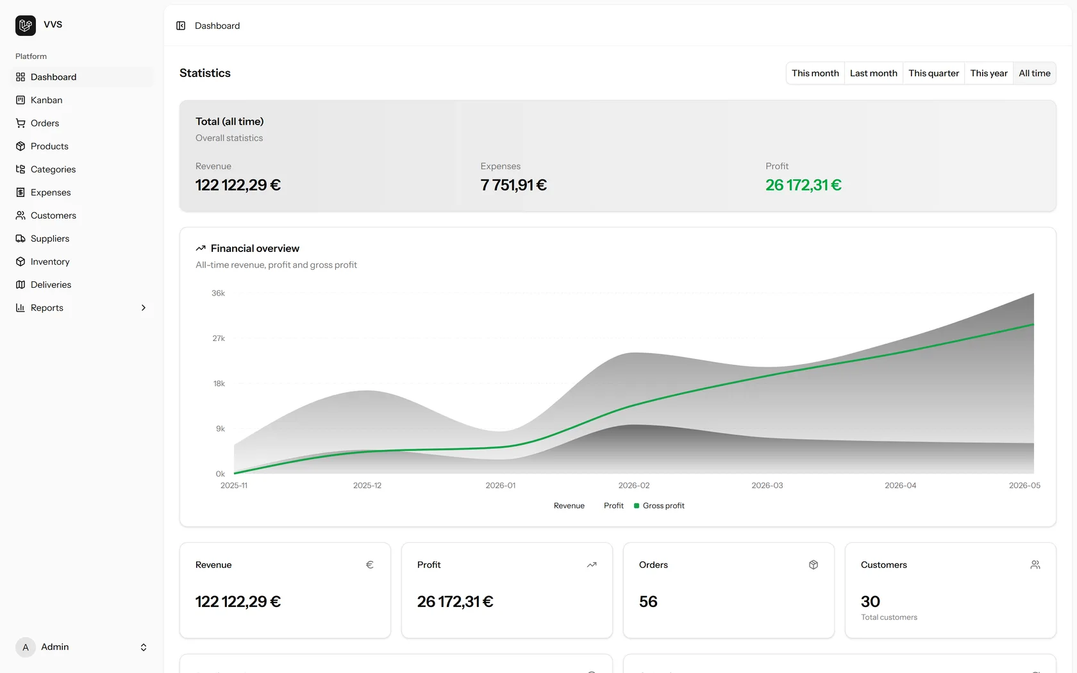The height and width of the screenshot is (673, 1077).
Task: Click the trend arrow icon on Profit card
Action: click(592, 565)
